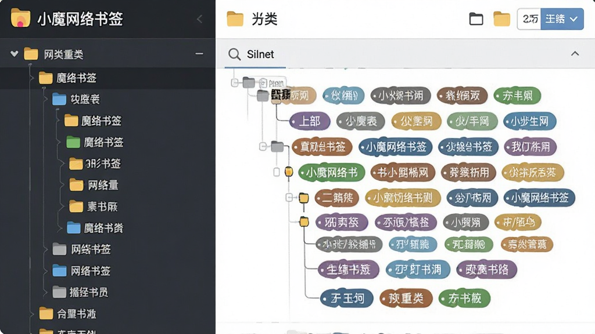595x334 pixels.
Task: Select the grey 小魔网 tag in sixth row
Action: pyautogui.click(x=465, y=222)
